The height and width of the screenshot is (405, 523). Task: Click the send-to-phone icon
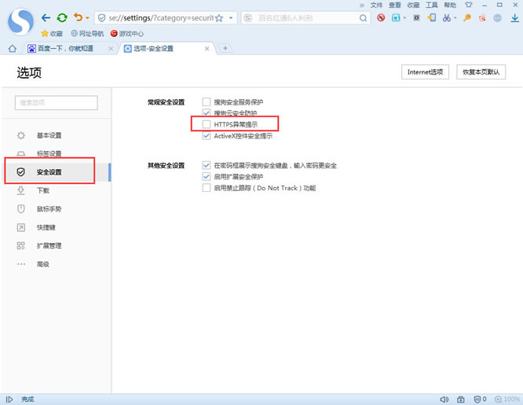click(432, 17)
